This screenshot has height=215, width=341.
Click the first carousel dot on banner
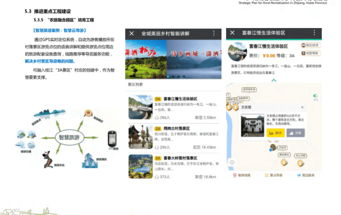pos(168,76)
